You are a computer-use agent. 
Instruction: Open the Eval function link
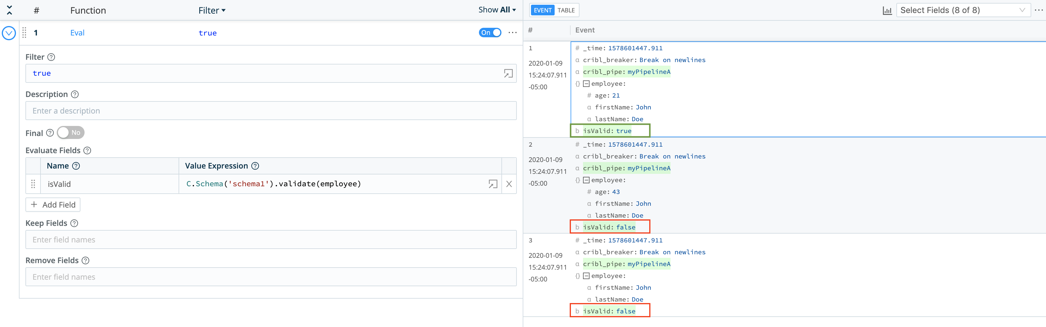pyautogui.click(x=77, y=33)
